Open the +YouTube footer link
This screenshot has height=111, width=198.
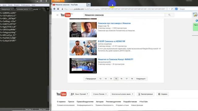[144, 101]
